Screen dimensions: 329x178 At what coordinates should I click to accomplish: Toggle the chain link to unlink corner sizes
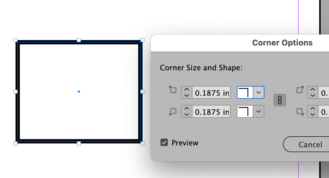pyautogui.click(x=280, y=100)
